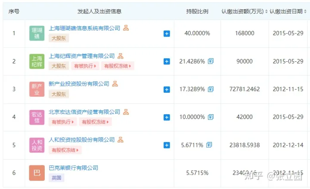Viewport: 310px width, 189px height.
Task: Open the detail icon next to 21.4286%
Action: (211, 61)
